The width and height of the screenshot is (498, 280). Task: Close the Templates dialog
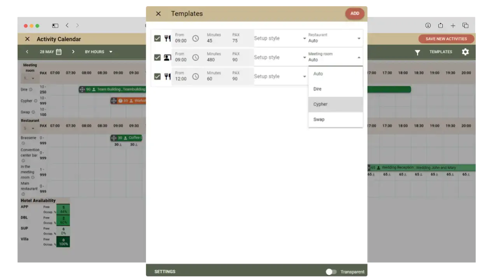pos(158,14)
